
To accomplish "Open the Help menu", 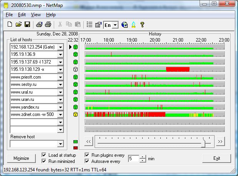I will [x=51, y=15].
